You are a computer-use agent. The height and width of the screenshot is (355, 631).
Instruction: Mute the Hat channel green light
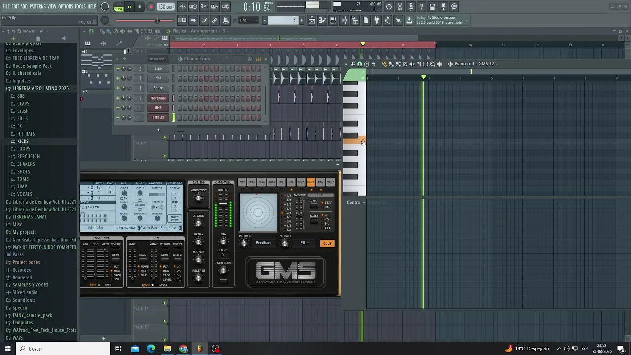coord(118,78)
